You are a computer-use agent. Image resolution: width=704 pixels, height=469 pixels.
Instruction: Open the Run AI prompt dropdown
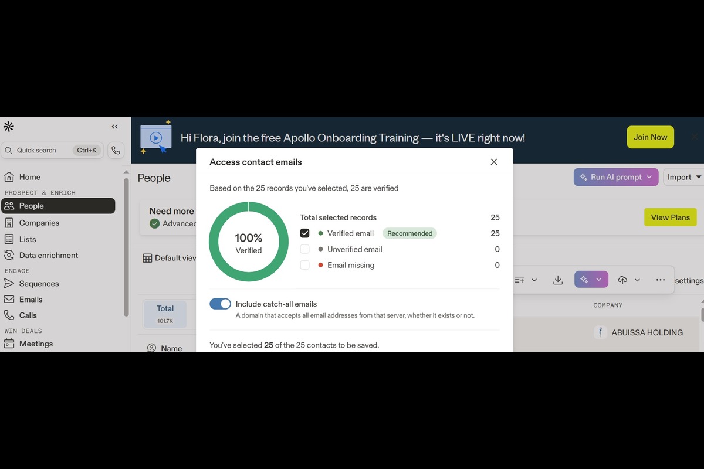pyautogui.click(x=615, y=177)
